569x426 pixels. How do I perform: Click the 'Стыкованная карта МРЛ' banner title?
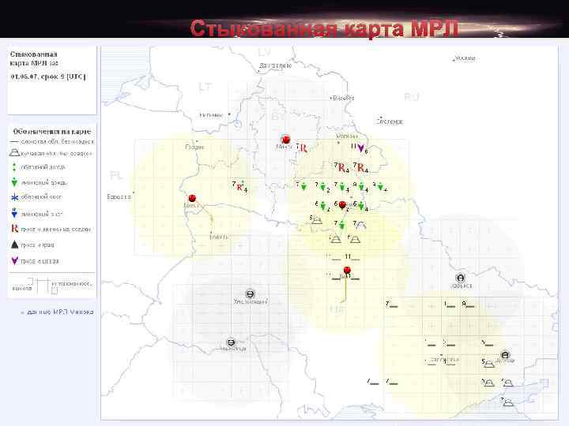pyautogui.click(x=324, y=28)
